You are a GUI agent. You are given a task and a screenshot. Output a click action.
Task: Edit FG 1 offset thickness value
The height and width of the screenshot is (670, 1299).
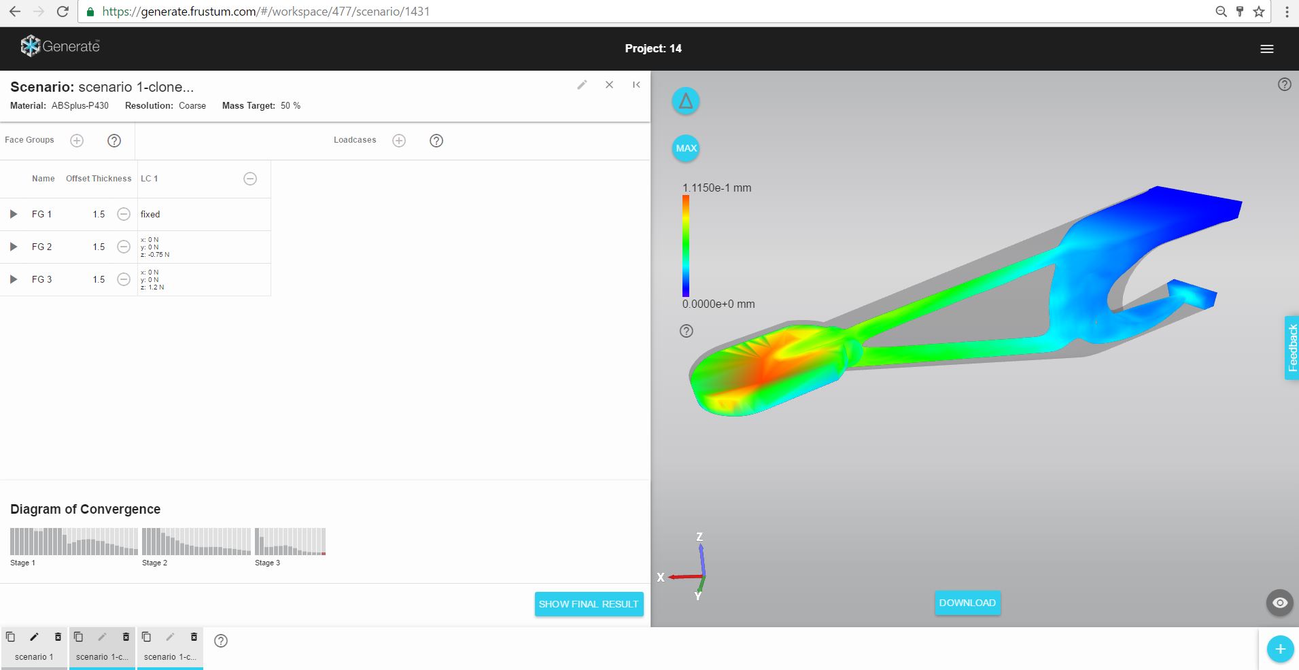[x=99, y=214]
